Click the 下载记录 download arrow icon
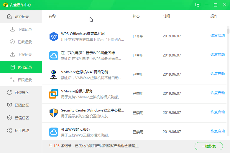Viewport: 230px width, 153px height. pos(12,29)
